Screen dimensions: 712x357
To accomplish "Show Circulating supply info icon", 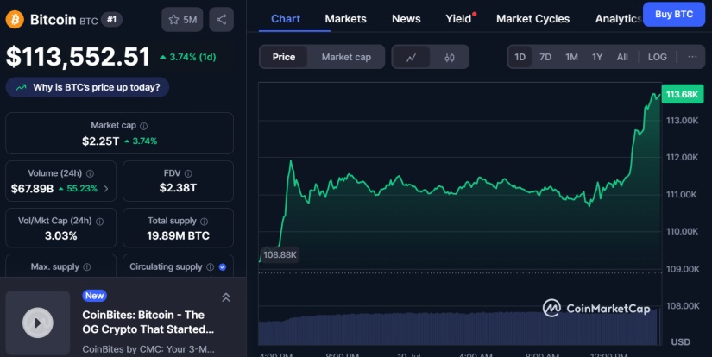I will pos(210,267).
